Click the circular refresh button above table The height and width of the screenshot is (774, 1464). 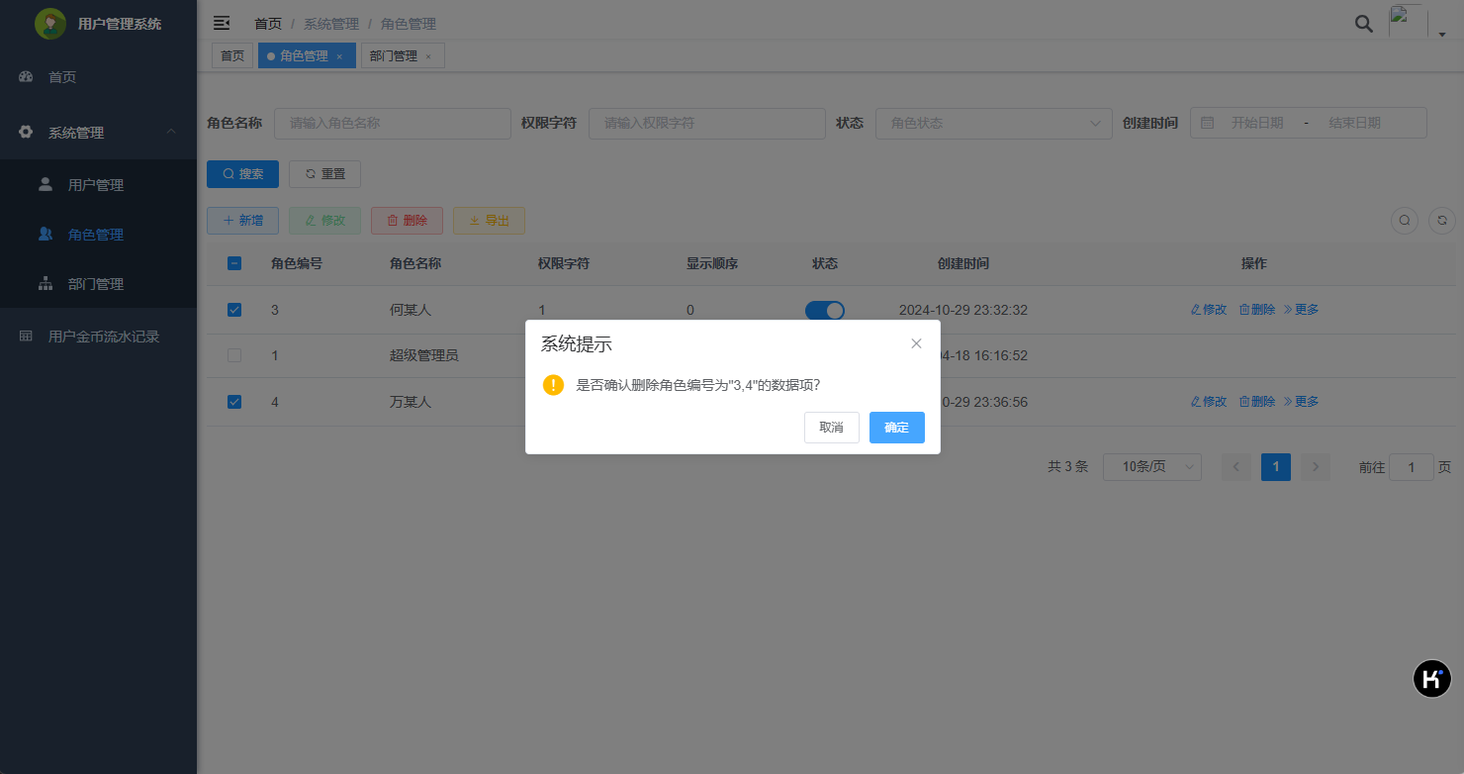1442,221
